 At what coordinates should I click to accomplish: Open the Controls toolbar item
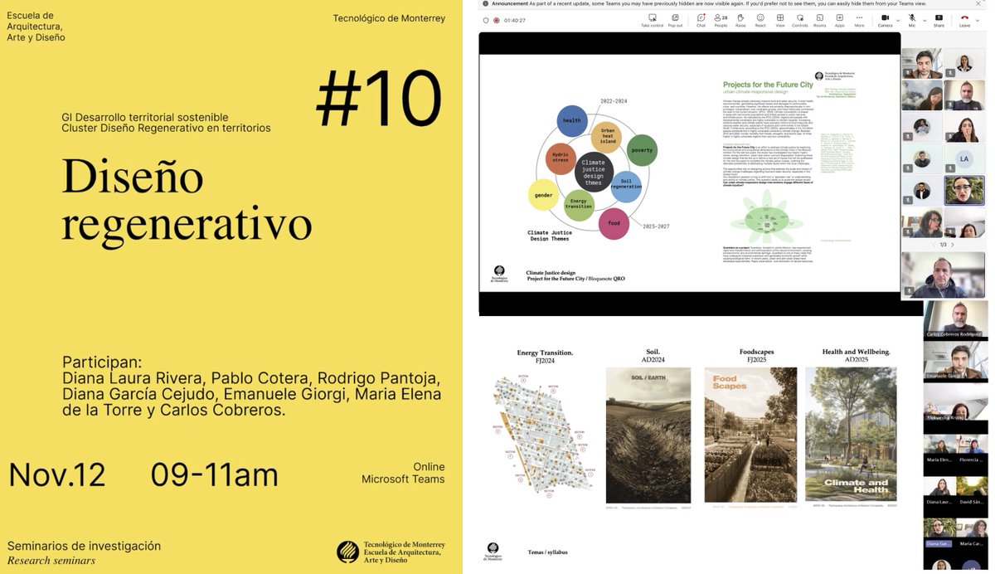coord(798,18)
